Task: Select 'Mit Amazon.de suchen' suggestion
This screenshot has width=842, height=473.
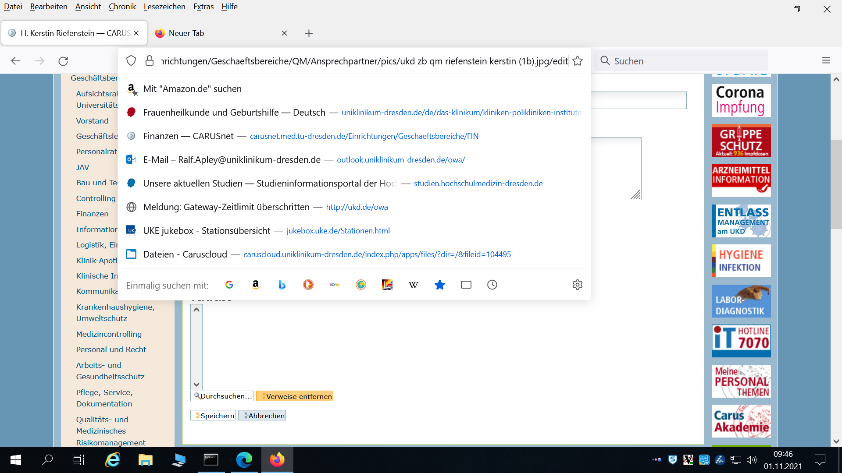Action: tap(354, 89)
